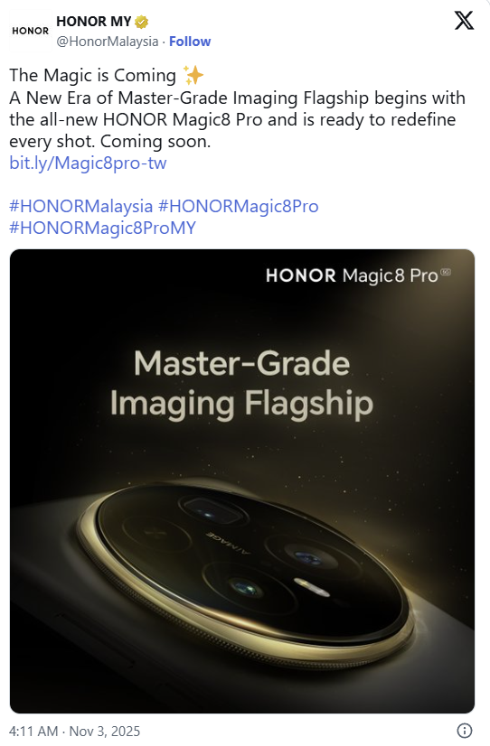Click the tweet text about Magic8 Pro
Image resolution: width=490 pixels, height=746 pixels.
237,108
